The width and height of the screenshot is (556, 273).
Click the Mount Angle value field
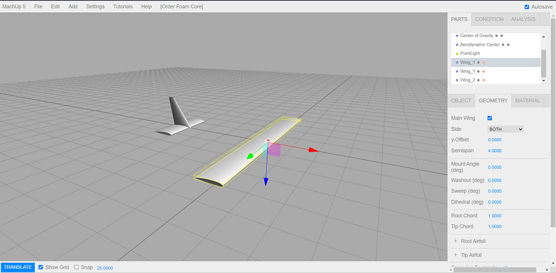point(494,167)
